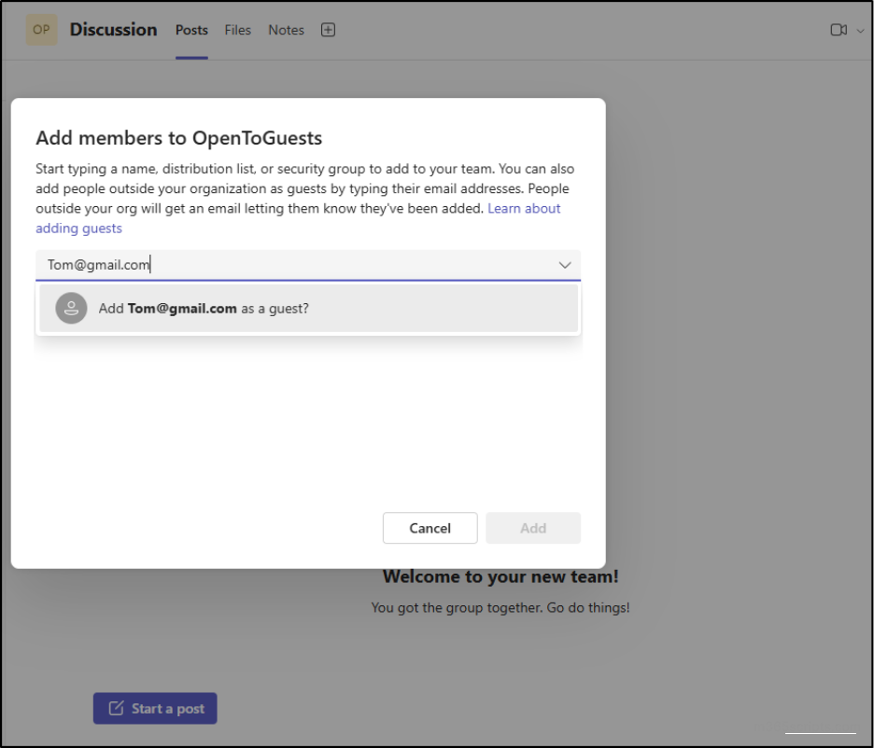Click the OP team avatar icon

click(41, 30)
